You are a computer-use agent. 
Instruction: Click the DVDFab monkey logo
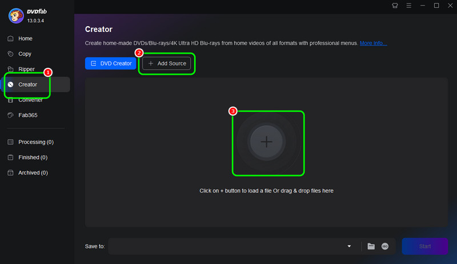click(16, 16)
